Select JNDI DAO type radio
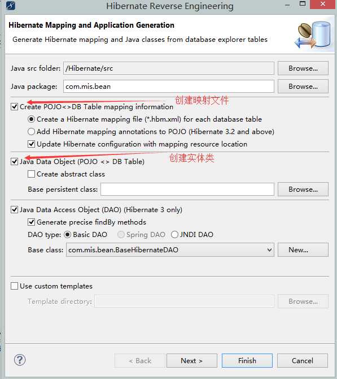This screenshot has height=379, width=337. pyautogui.click(x=174, y=235)
